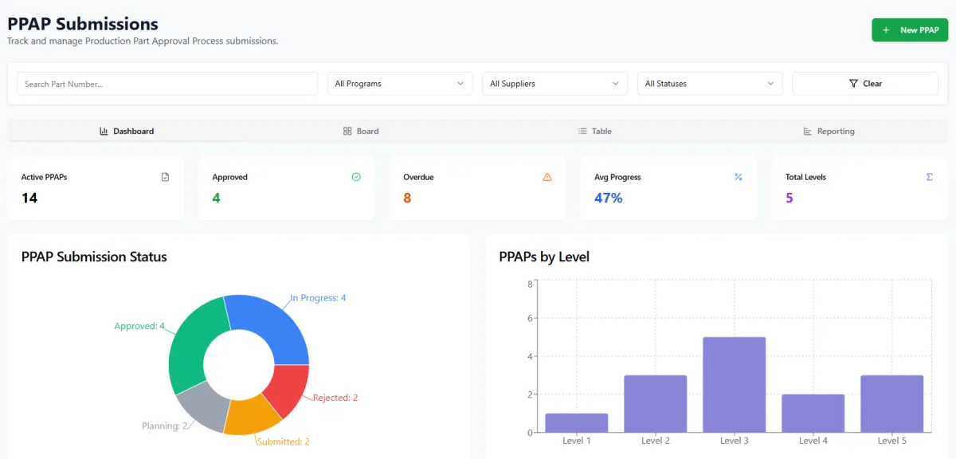Switch to the Dashboard tab
The height and width of the screenshot is (459, 956).
click(x=127, y=131)
